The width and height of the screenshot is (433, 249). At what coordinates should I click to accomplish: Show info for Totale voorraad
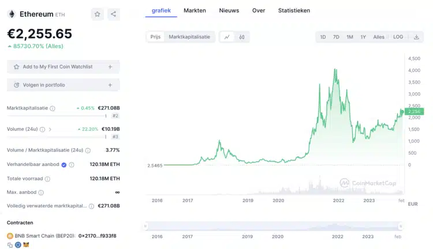[47, 179]
